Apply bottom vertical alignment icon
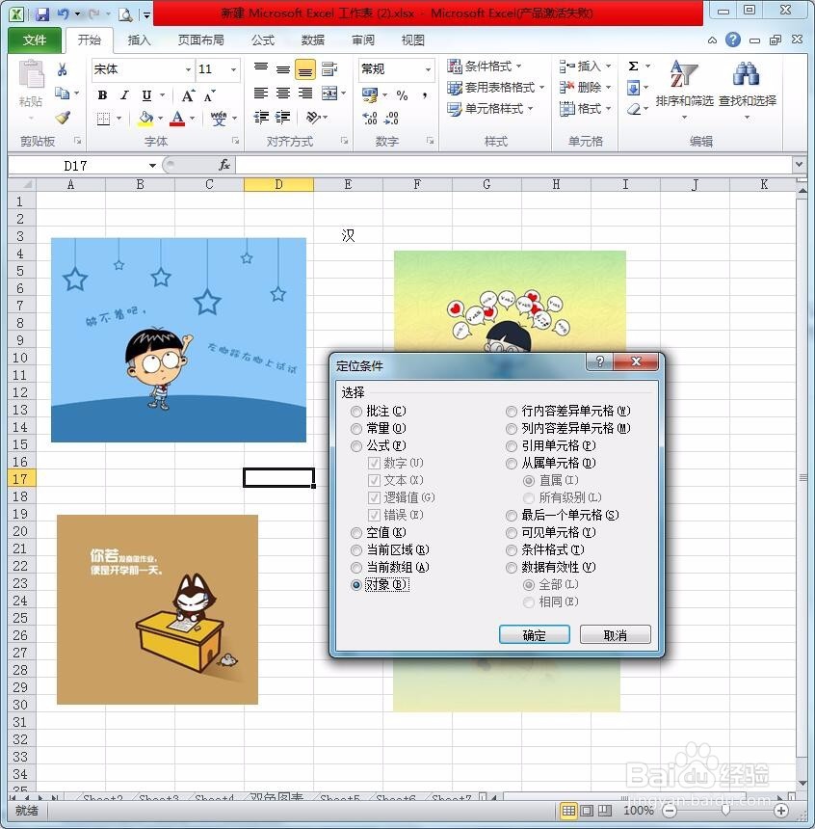Image resolution: width=815 pixels, height=829 pixels. click(x=305, y=69)
